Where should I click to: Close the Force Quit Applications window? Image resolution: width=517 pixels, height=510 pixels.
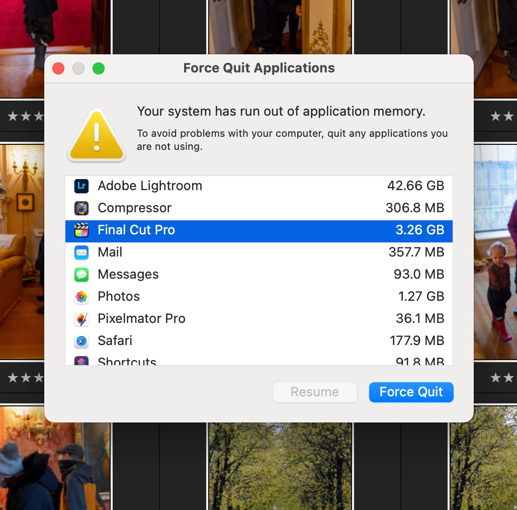[x=58, y=68]
